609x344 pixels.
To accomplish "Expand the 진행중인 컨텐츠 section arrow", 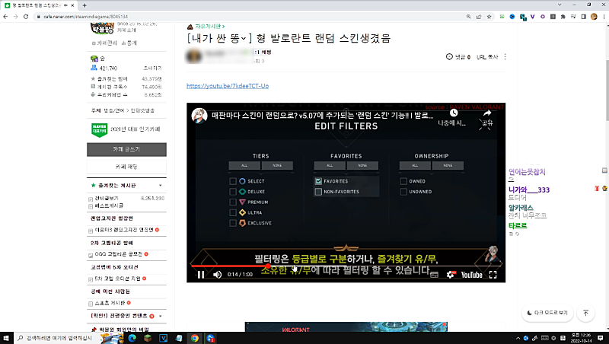I will click(x=161, y=316).
